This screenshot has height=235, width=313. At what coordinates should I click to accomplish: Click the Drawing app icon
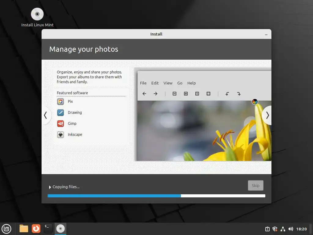click(x=61, y=113)
